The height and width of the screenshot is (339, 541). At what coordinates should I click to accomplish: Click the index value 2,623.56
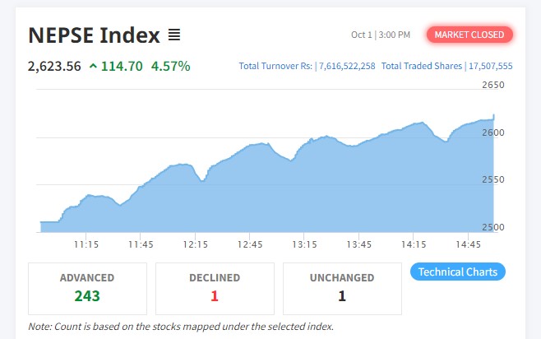[x=54, y=66]
